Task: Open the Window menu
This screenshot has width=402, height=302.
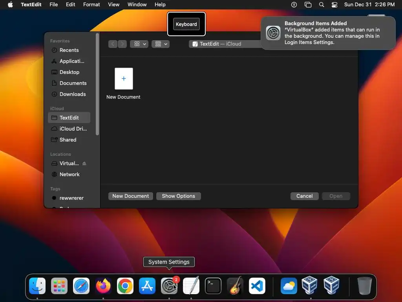Action: (137, 4)
